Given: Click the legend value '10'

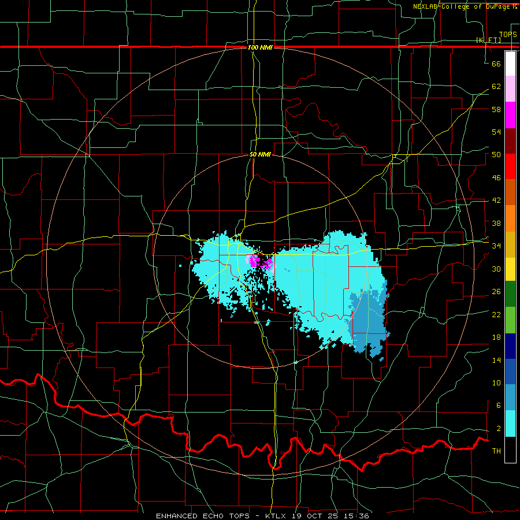Looking at the screenshot, I should 496,382.
